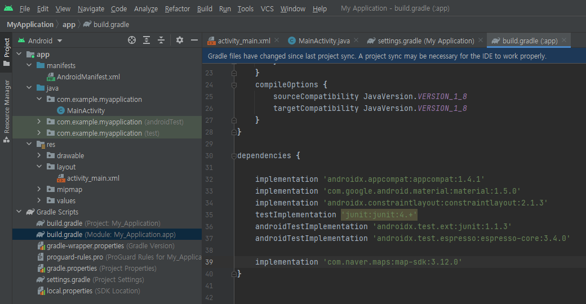Close the MainActivity.java tab
586x304 pixels.
pos(356,40)
